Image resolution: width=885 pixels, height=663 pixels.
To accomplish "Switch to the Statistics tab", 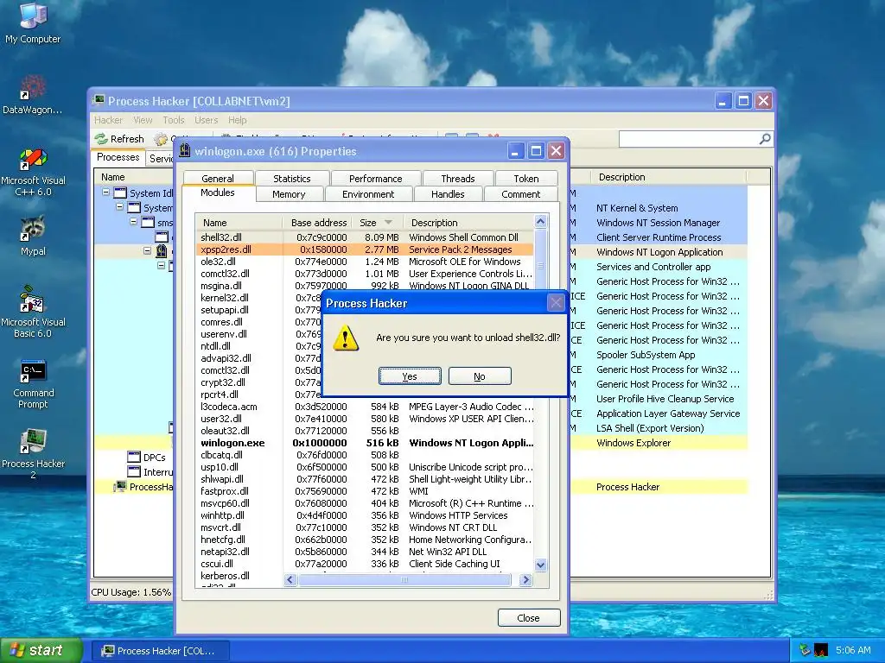I will (x=292, y=178).
